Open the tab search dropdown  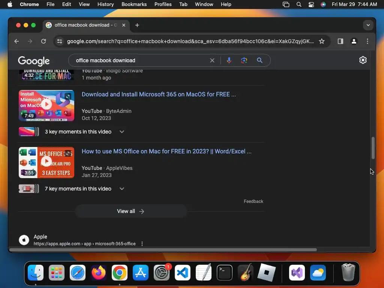[x=368, y=25]
